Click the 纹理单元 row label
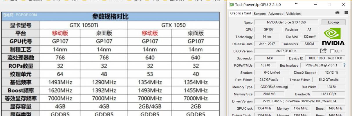Viewport: 352px width, 116px height. 21,74
